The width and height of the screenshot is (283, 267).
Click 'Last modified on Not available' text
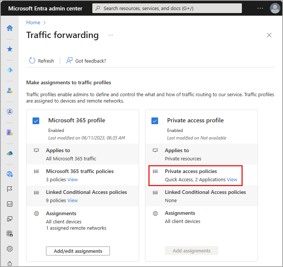click(x=197, y=138)
